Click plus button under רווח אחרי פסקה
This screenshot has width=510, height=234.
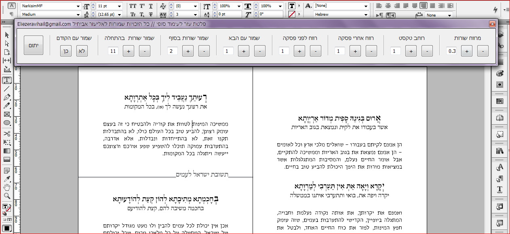(355, 51)
